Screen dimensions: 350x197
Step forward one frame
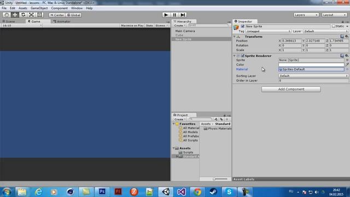[183, 15]
